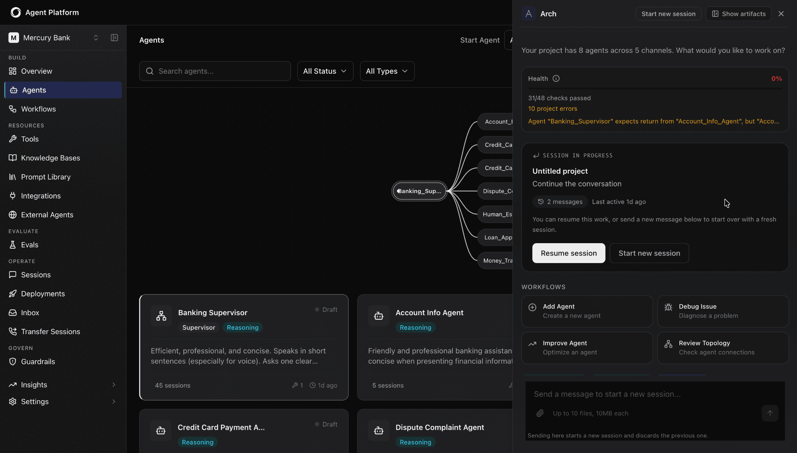Close the Arch panel
The image size is (797, 453).
781,14
